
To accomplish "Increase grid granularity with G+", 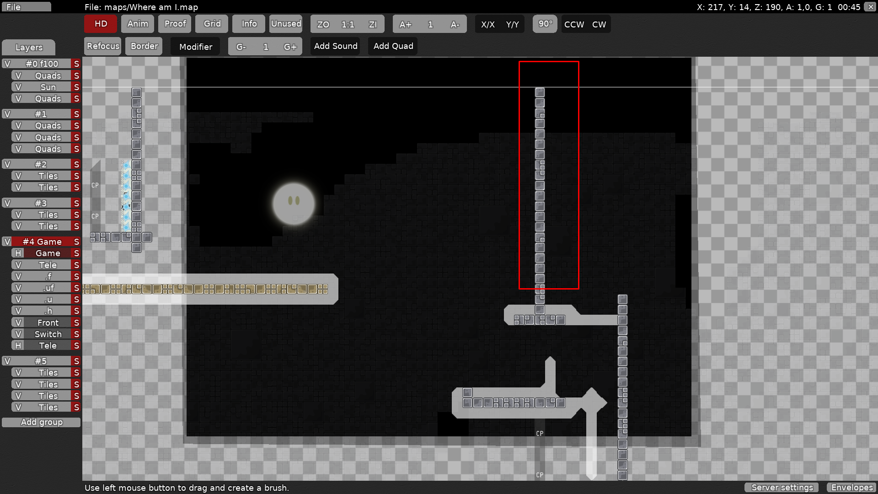I will tap(291, 46).
